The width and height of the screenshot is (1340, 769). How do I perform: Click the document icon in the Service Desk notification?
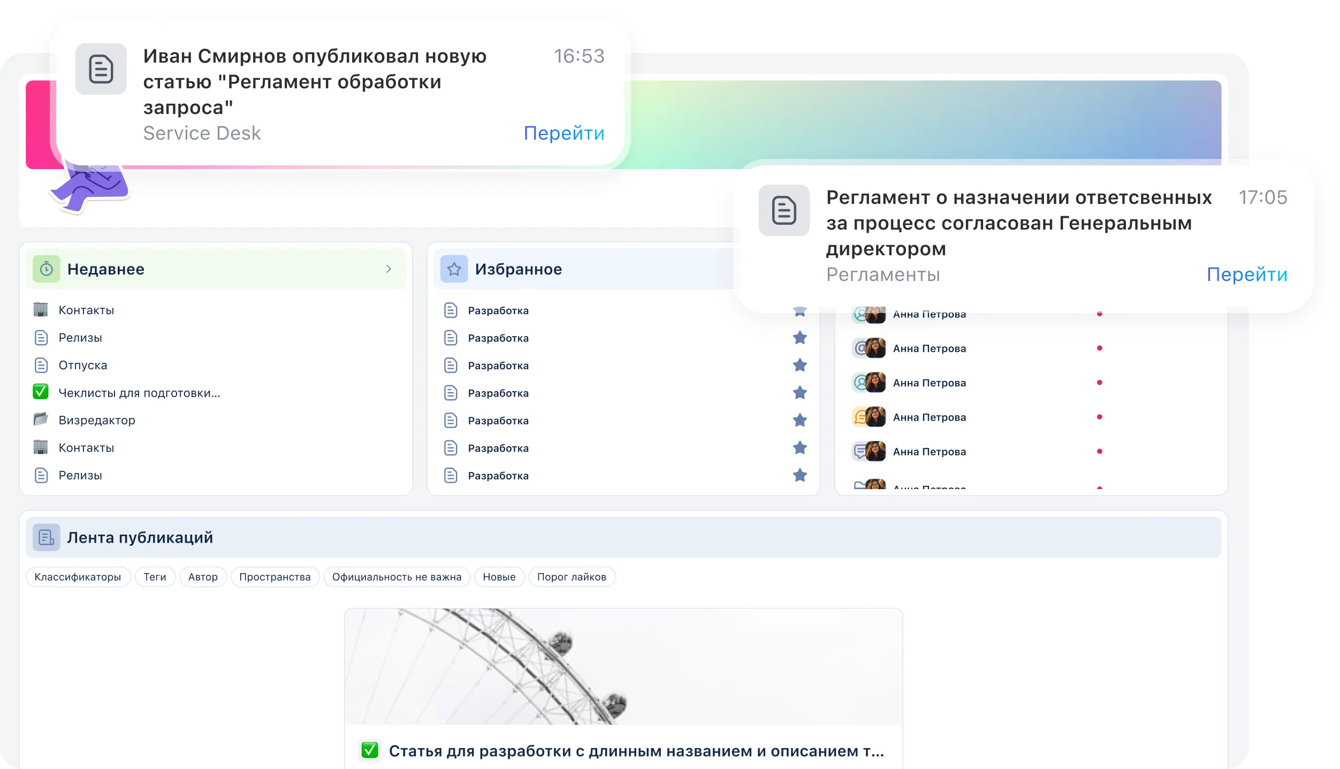click(101, 69)
